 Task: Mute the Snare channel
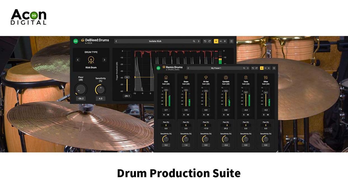188,114
